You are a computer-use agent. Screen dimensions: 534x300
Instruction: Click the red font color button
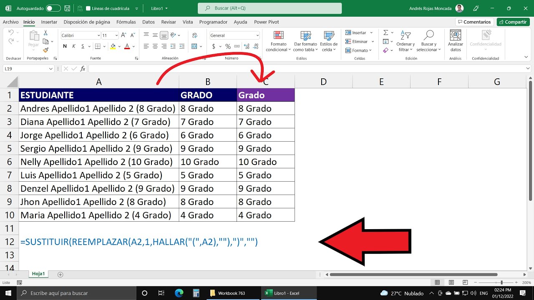[x=127, y=46]
